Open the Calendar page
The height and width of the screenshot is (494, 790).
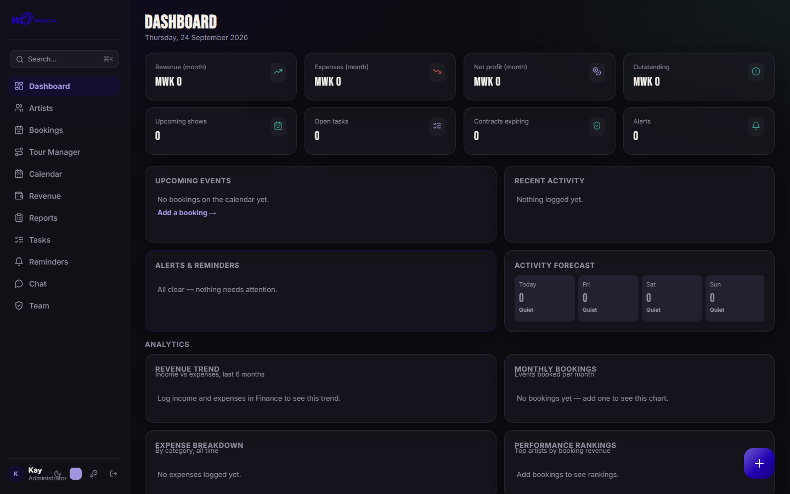[64, 174]
